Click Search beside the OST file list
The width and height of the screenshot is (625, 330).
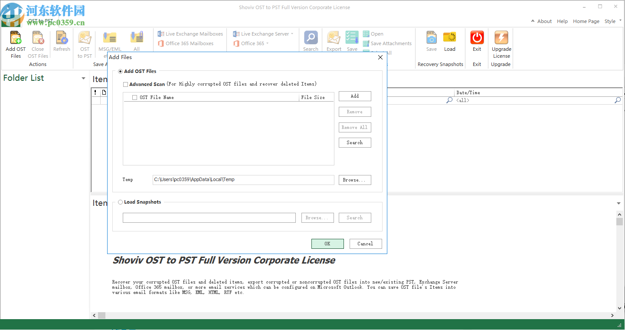coord(355,142)
